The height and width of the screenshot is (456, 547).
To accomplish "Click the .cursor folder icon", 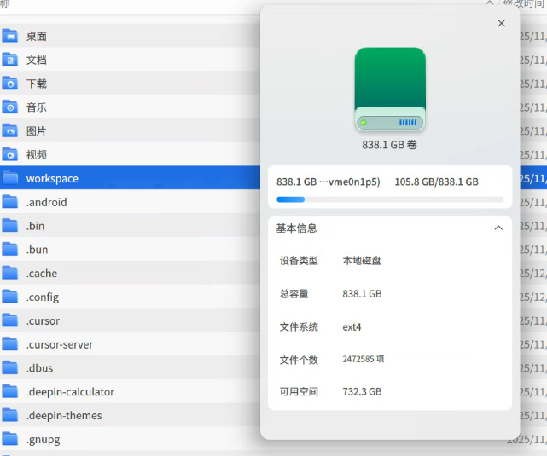I will (9, 320).
